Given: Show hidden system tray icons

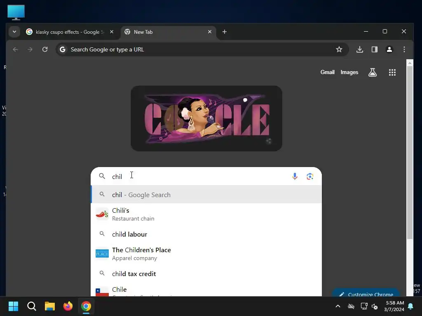Looking at the screenshot, I should 338,306.
